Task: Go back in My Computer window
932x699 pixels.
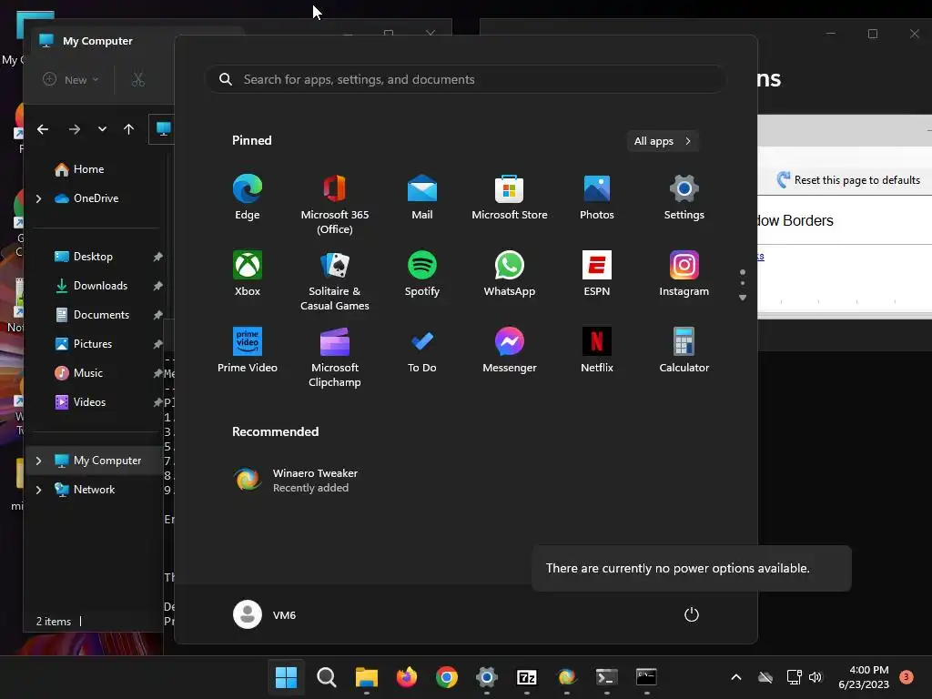Action: (43, 129)
